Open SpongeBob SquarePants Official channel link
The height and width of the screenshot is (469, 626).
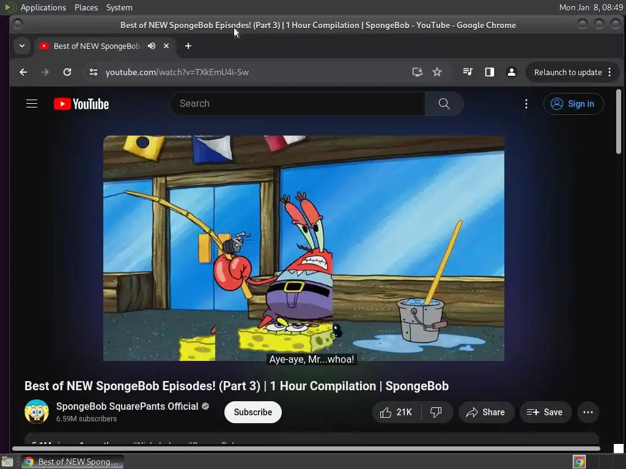point(127,406)
